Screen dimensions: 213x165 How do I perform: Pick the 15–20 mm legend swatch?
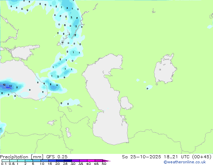pos(52,161)
